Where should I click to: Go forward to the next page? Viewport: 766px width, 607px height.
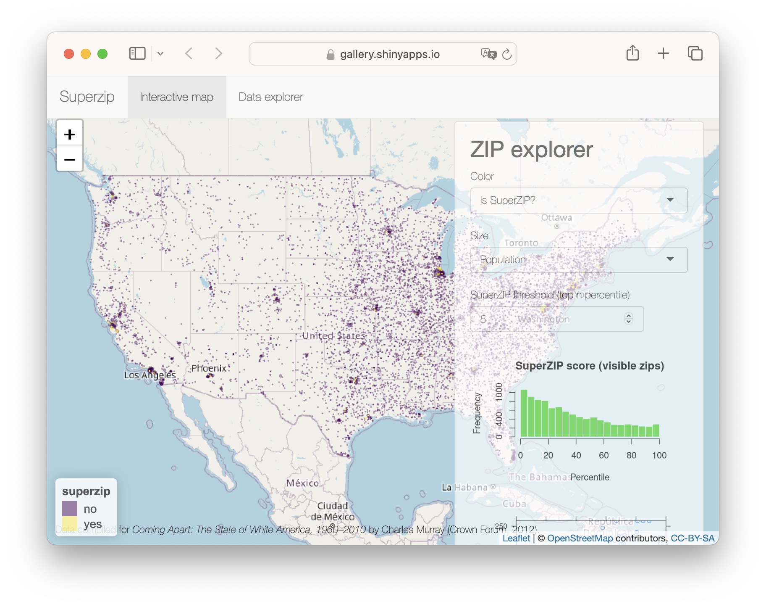point(218,54)
